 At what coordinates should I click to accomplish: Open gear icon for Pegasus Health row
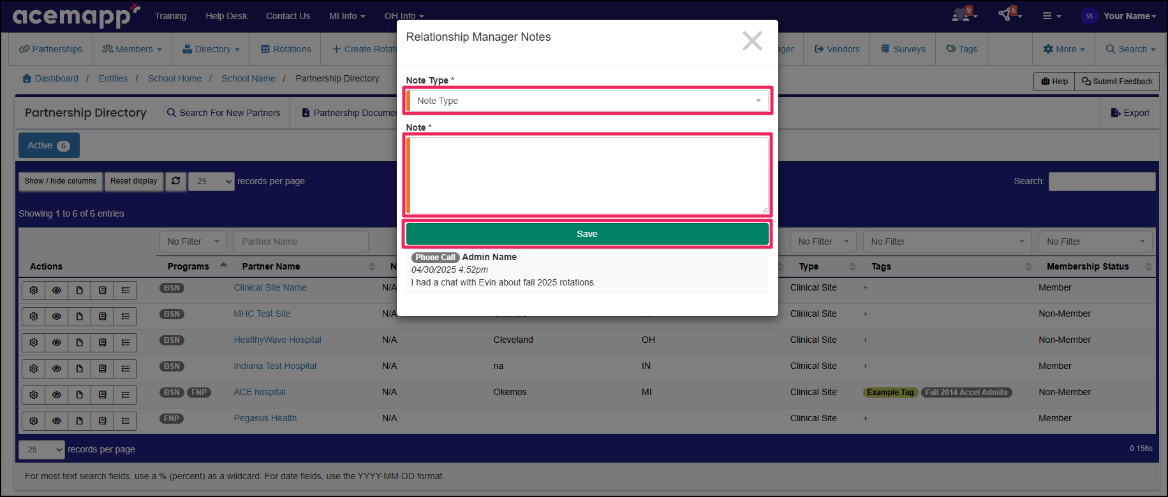click(x=34, y=421)
